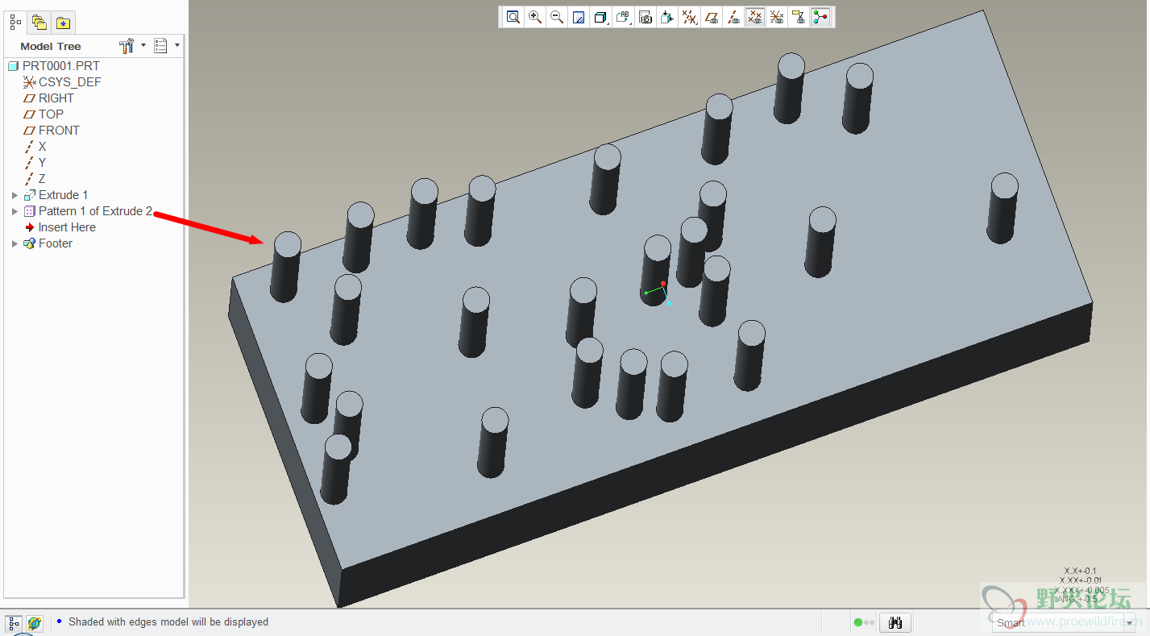
Task: Click the 'Model Tree' heading text
Action: click(51, 47)
